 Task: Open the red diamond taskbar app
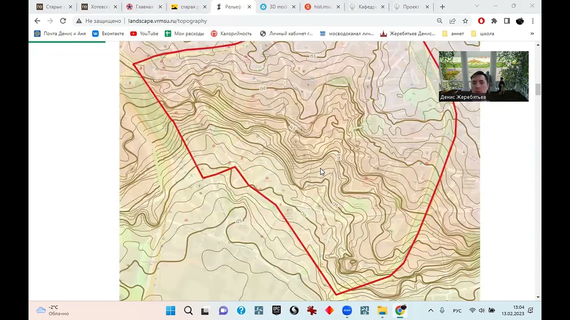click(329, 311)
